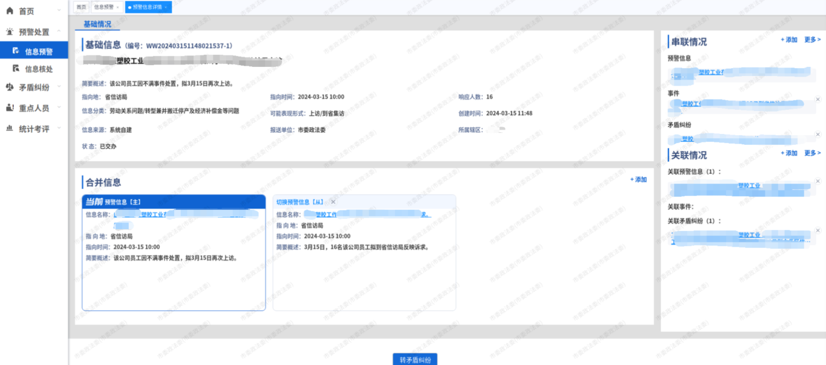Viewport: 826px width, 365px height.
Task: Click the 预警处置 alarm icon
Action: pyautogui.click(x=9, y=32)
